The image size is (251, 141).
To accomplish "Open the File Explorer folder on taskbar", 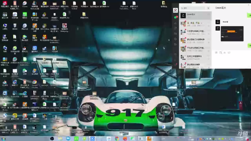I will point(60,139).
